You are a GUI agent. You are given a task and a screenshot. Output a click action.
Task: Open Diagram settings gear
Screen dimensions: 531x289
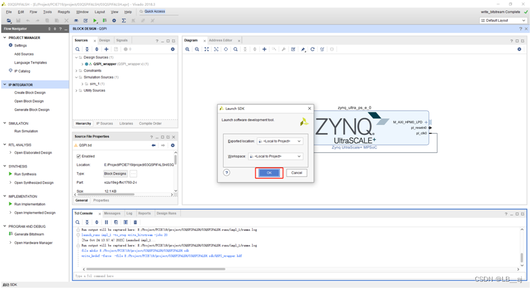pyautogui.click(x=519, y=49)
